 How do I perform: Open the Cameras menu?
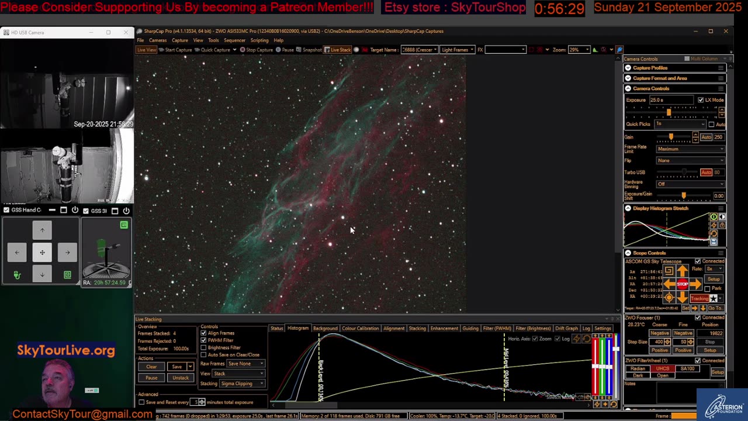coord(158,40)
